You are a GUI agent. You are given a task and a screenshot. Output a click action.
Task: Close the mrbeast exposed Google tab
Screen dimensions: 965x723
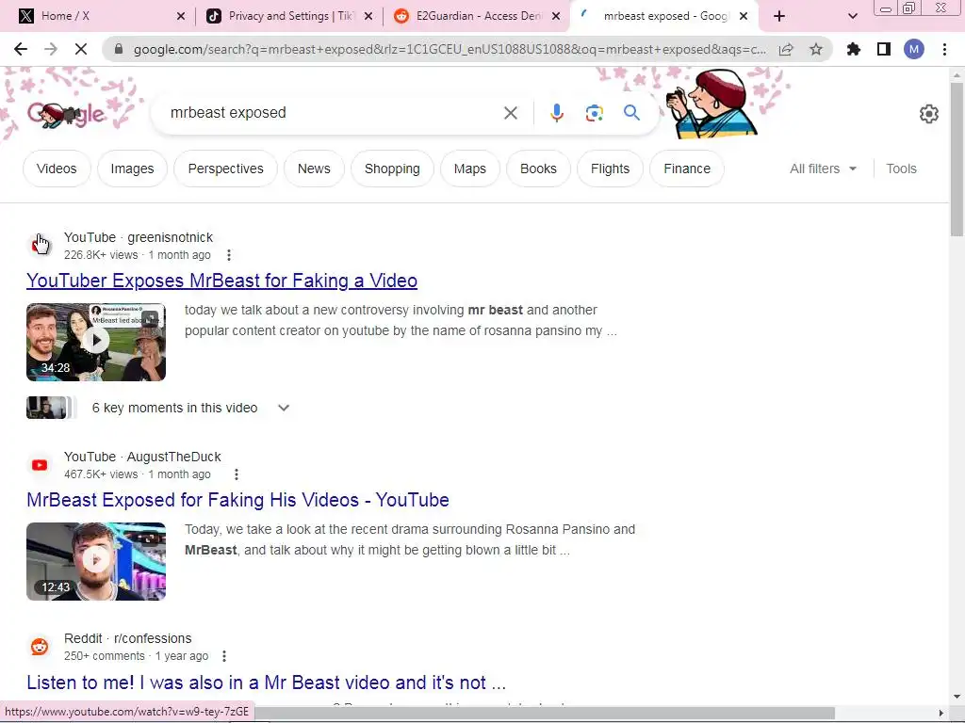coord(744,16)
